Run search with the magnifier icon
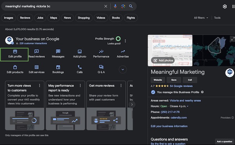The image size is (235, 145). [131, 6]
